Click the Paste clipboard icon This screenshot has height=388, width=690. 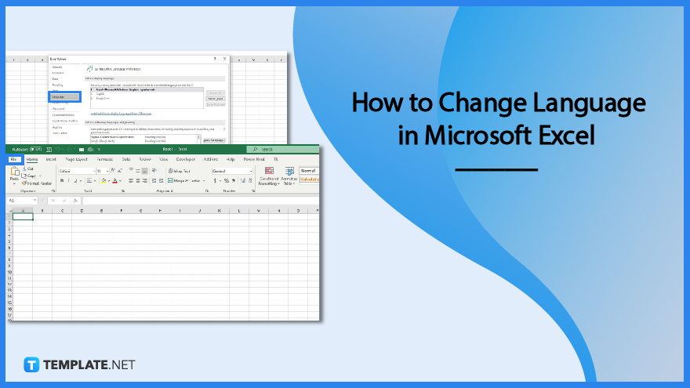15,172
